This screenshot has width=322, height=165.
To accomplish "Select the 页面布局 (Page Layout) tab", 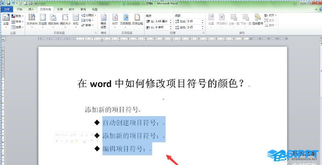I will tap(45, 9).
